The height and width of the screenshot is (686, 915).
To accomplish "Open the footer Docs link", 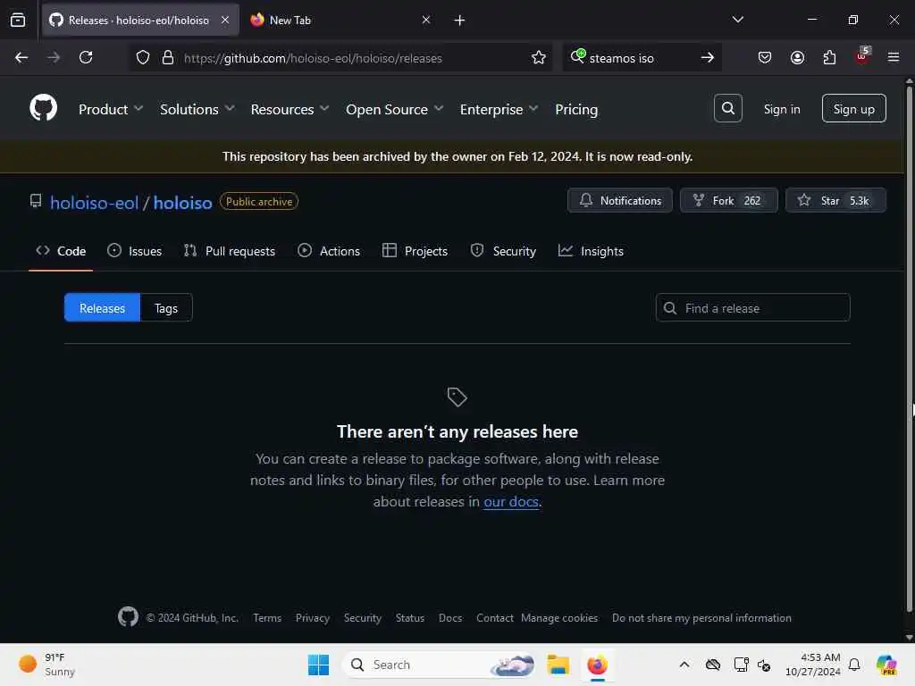I will [450, 618].
